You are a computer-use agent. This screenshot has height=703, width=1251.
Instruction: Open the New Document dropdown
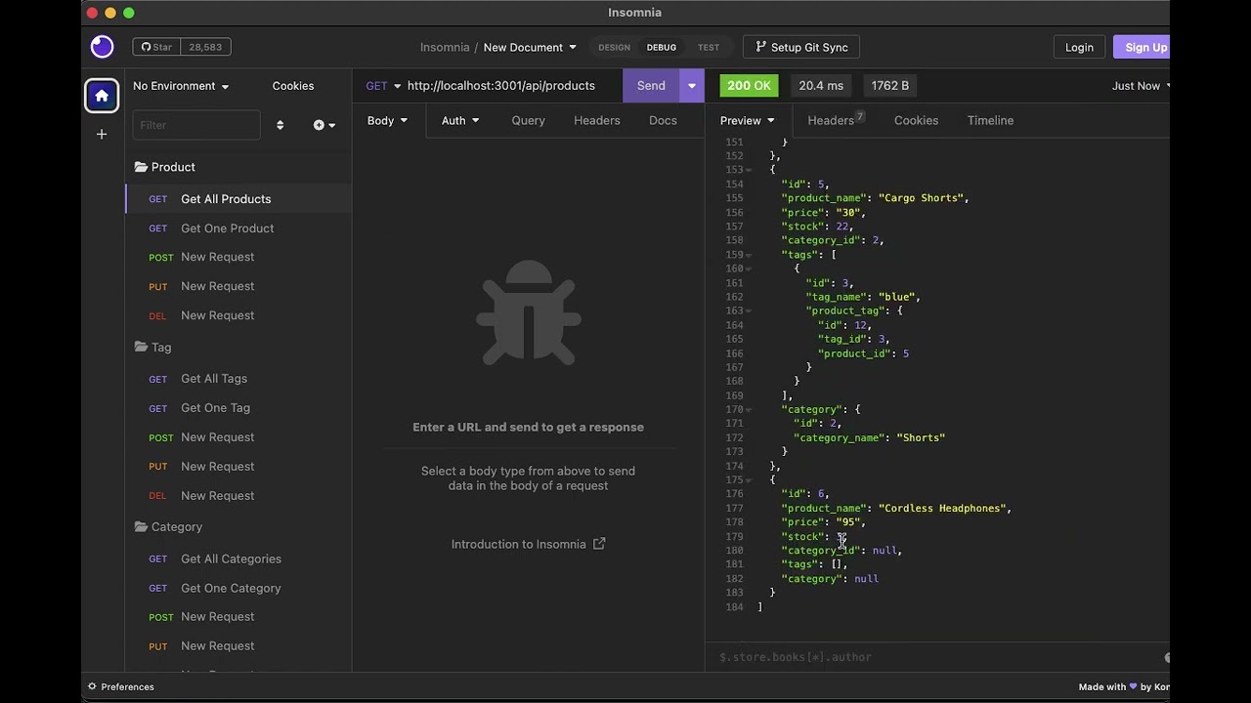coord(530,47)
